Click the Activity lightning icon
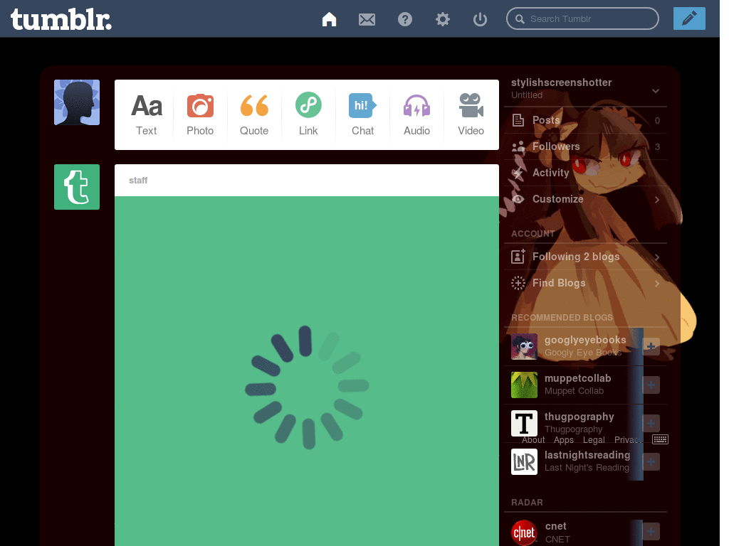 pyautogui.click(x=518, y=173)
